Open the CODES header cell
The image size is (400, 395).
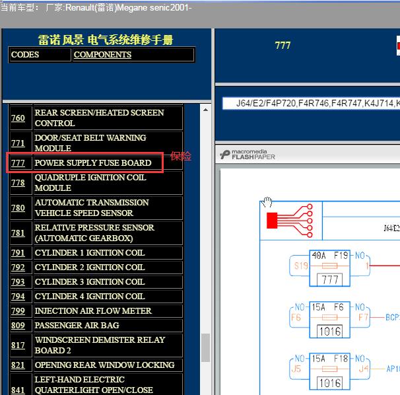point(40,55)
